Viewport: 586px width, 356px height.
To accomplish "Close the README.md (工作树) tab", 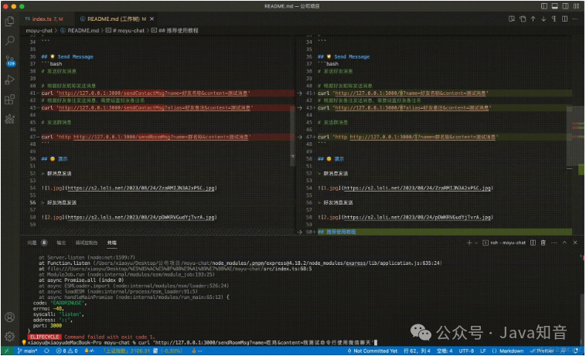I will 152,19.
